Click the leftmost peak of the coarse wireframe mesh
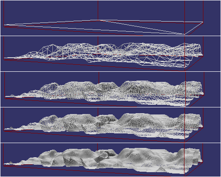221x177 pixels. tap(52, 44)
